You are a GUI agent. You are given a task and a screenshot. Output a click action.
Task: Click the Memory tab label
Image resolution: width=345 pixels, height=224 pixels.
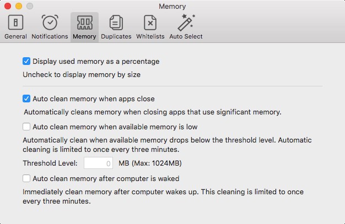tap(84, 37)
